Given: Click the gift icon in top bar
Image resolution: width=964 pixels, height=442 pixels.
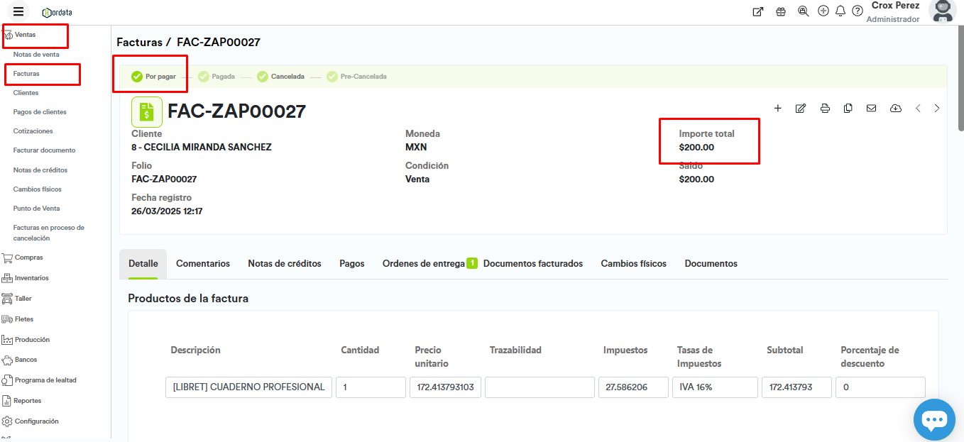Looking at the screenshot, I should (x=781, y=11).
